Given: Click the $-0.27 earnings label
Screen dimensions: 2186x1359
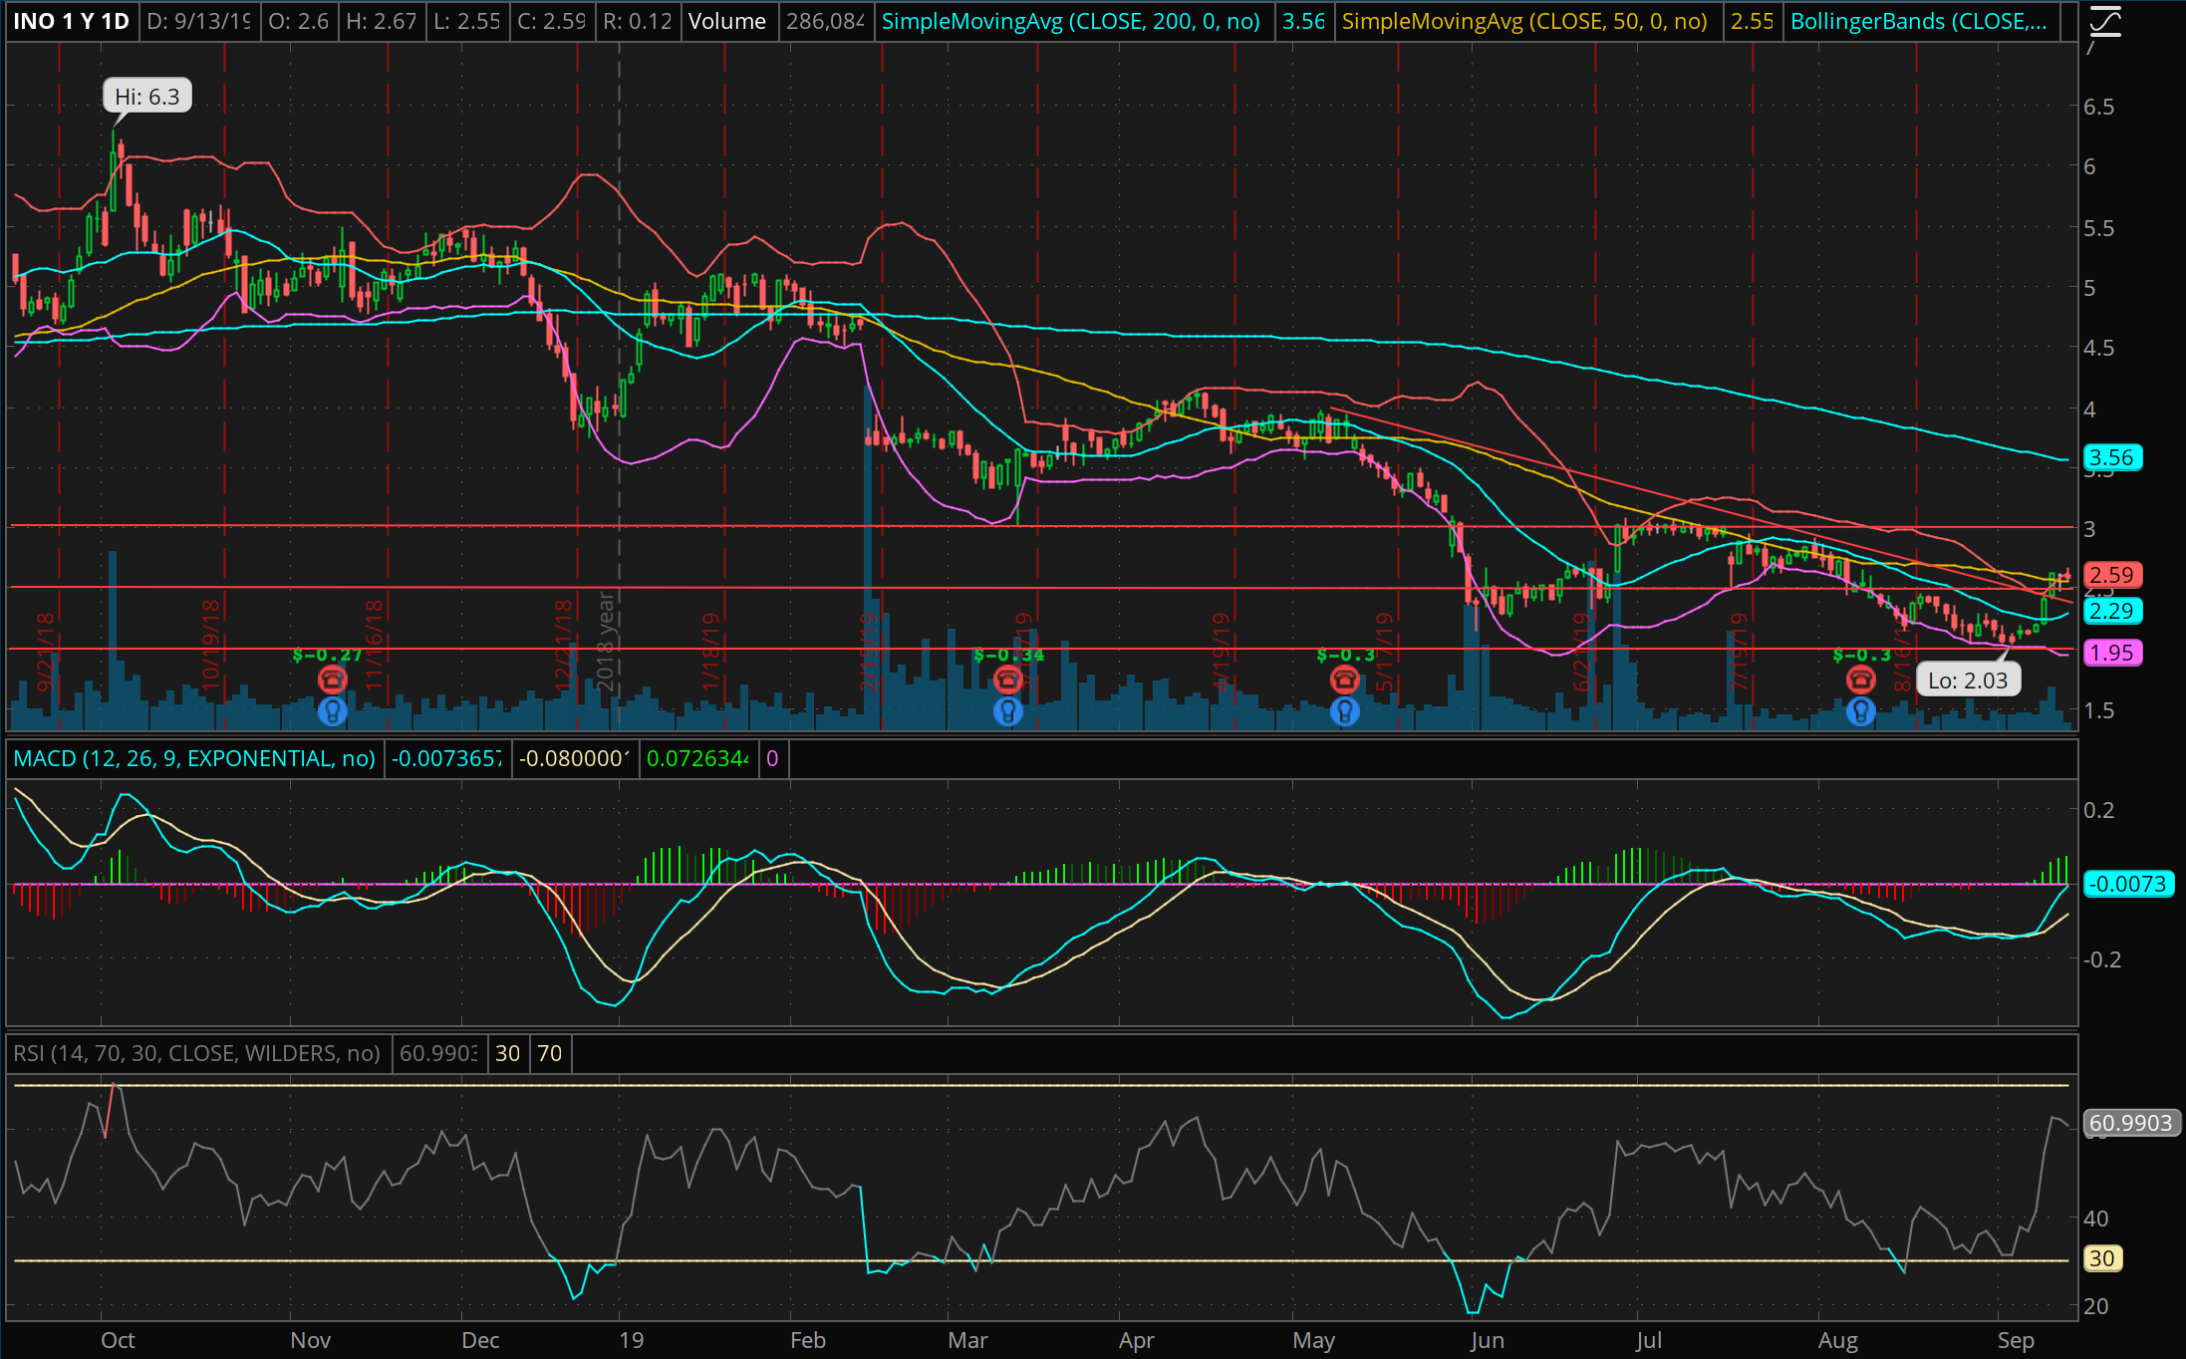Looking at the screenshot, I should (328, 655).
